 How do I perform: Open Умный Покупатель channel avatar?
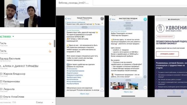(102, 19)
